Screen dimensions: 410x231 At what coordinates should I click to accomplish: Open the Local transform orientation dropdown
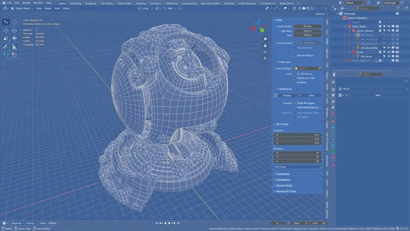point(145,8)
